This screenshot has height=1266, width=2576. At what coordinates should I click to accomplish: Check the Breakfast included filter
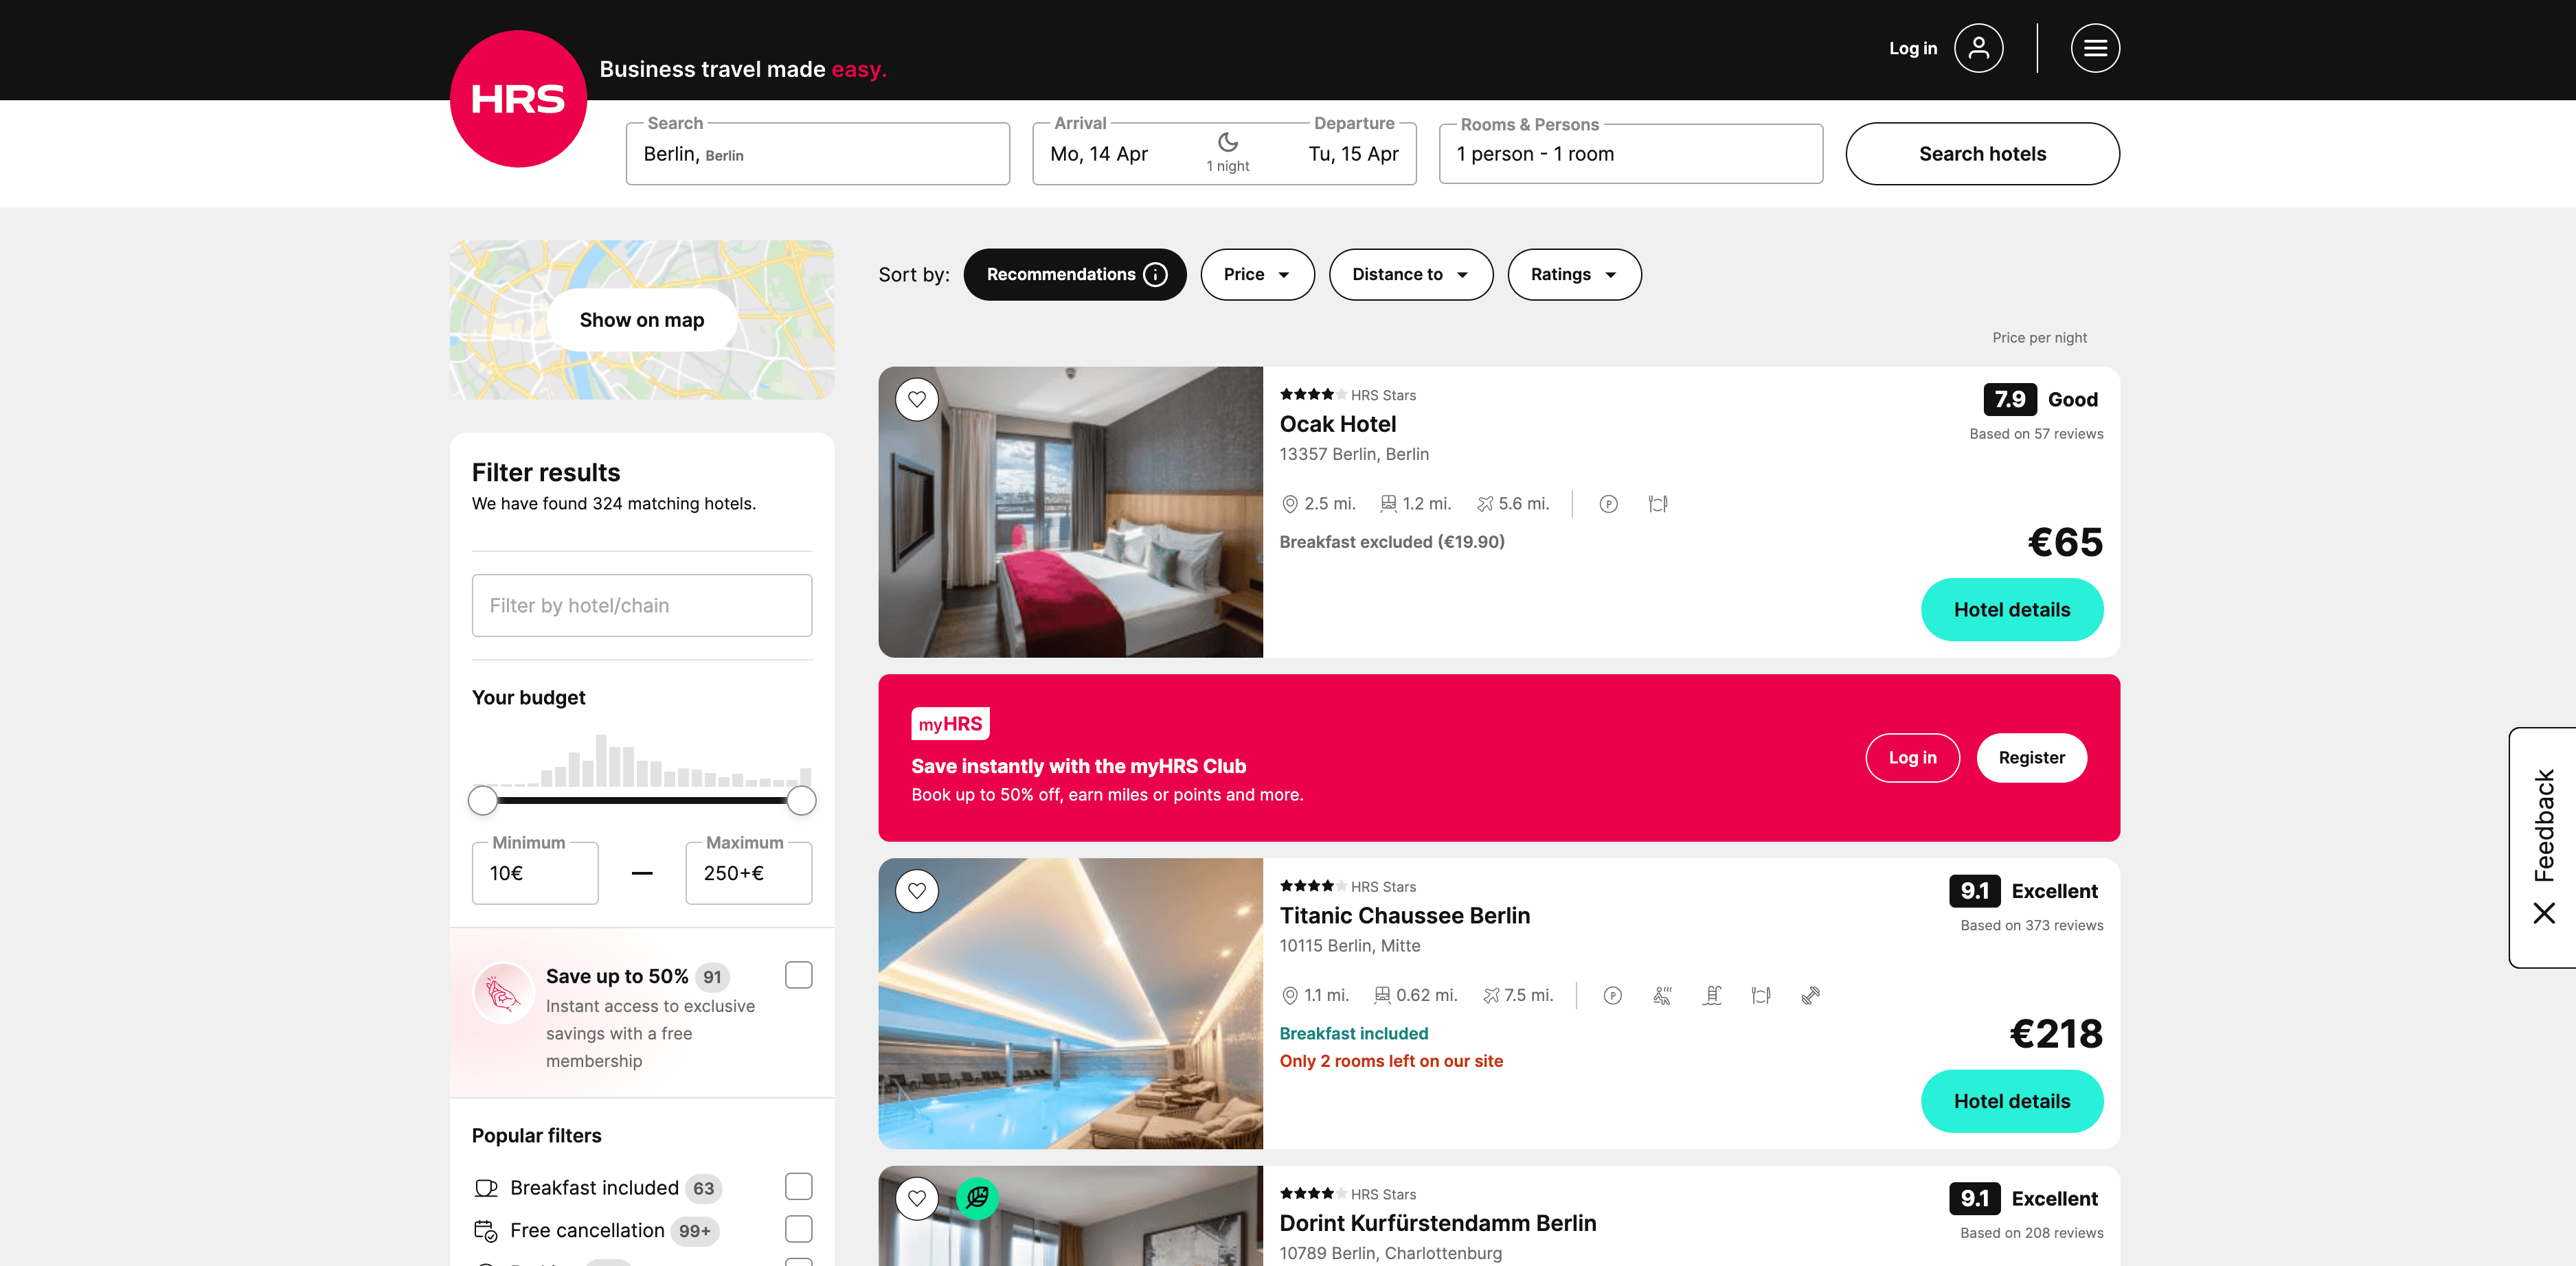coord(798,1186)
